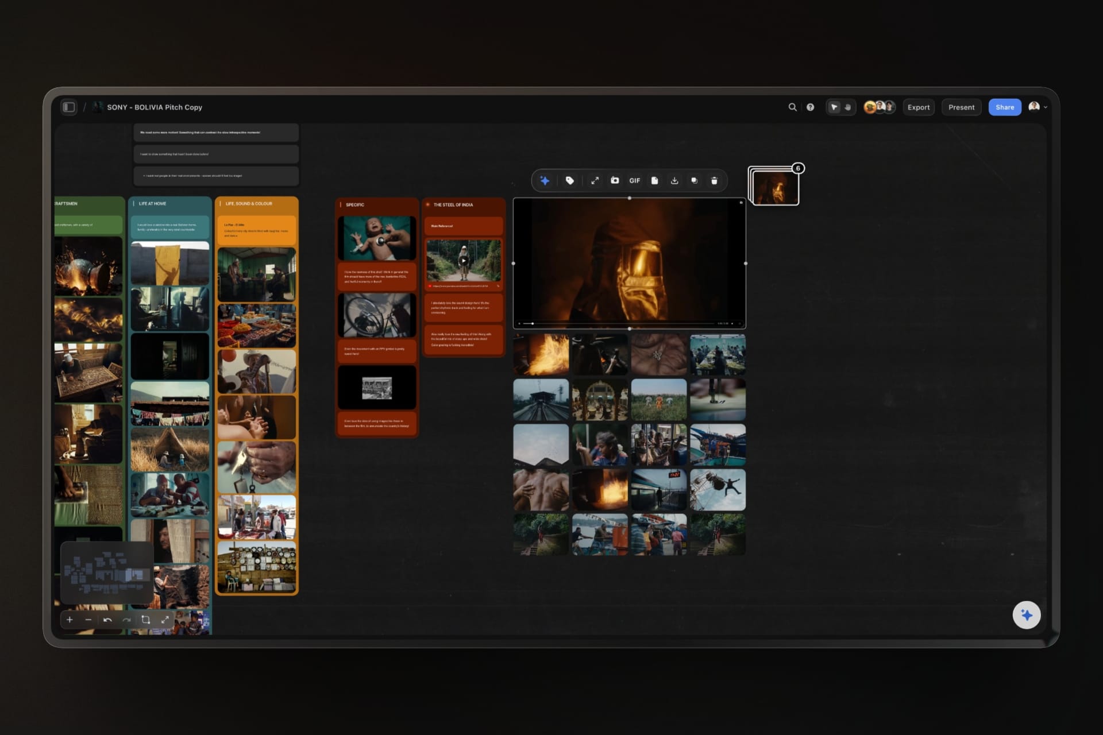Image resolution: width=1103 pixels, height=735 pixels.
Task: Switch to the hand pan tool
Action: pyautogui.click(x=848, y=107)
